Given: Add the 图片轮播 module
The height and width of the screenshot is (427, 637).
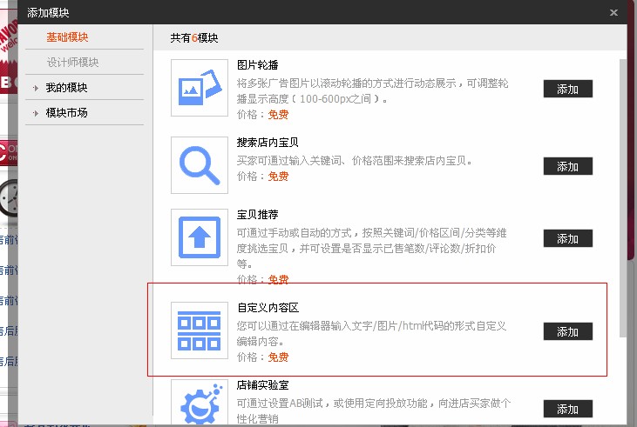Looking at the screenshot, I should pos(568,89).
